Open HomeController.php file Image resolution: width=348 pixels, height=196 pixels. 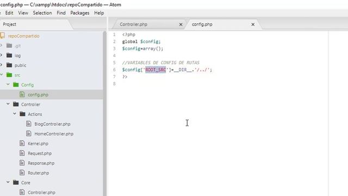click(x=54, y=134)
